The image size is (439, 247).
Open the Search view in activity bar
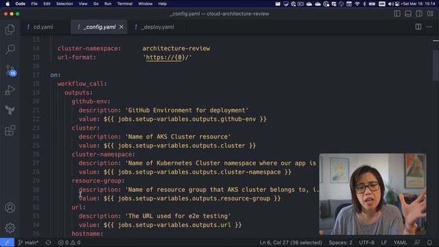coord(10,49)
